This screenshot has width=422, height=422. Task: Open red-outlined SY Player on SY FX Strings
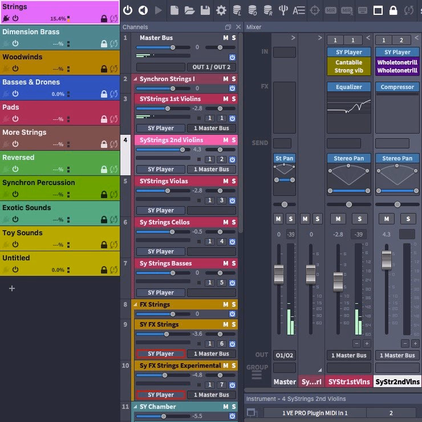point(161,353)
